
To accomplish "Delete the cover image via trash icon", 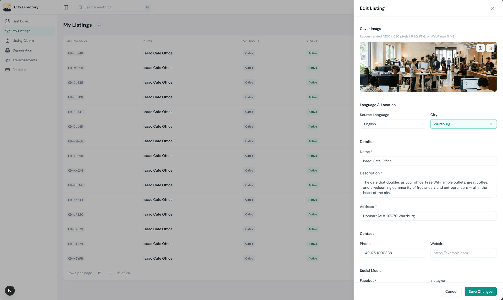I will 490,48.
